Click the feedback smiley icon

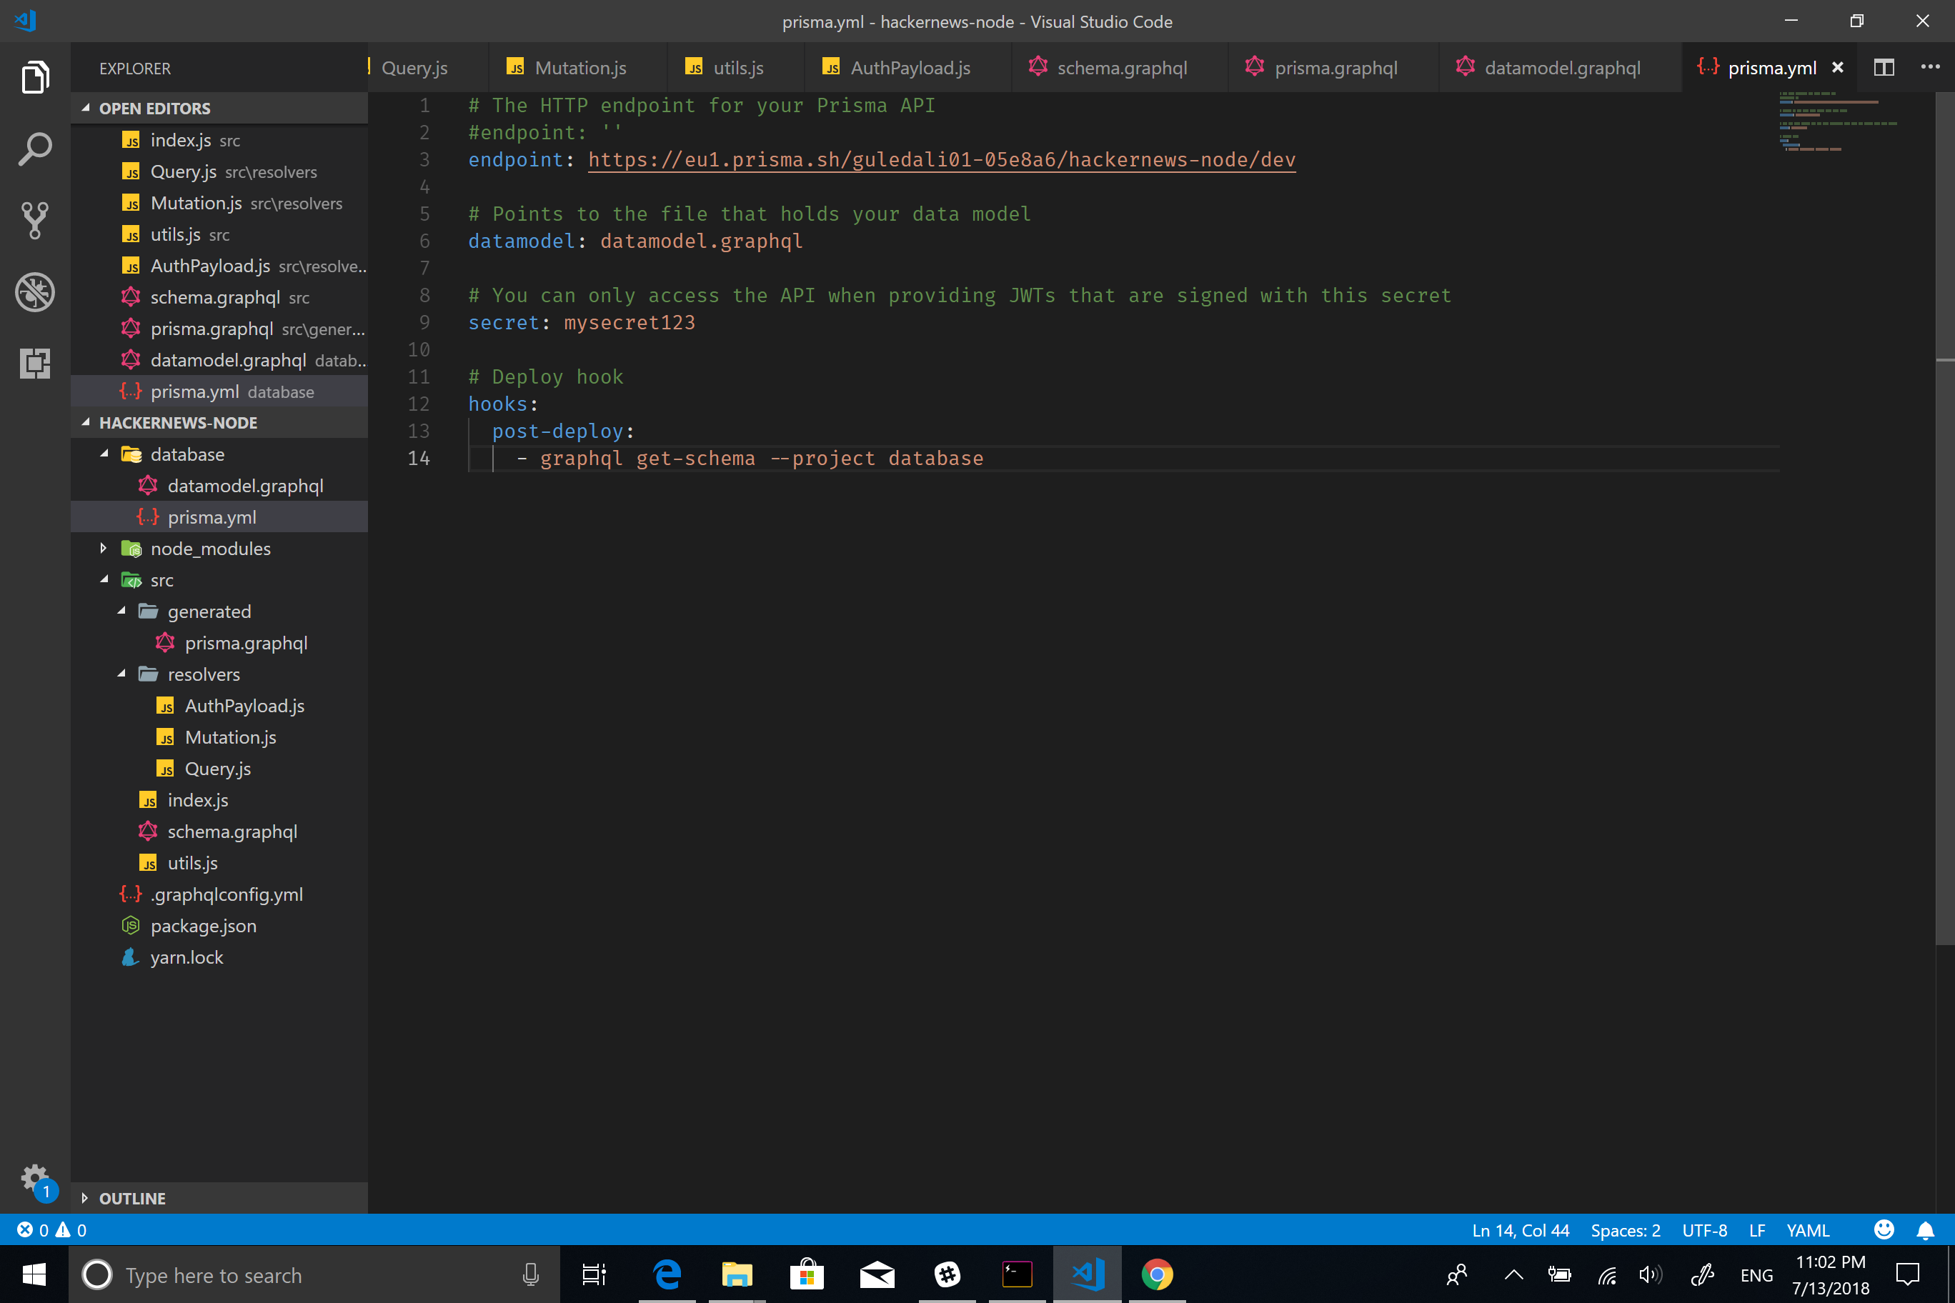coord(1884,1230)
